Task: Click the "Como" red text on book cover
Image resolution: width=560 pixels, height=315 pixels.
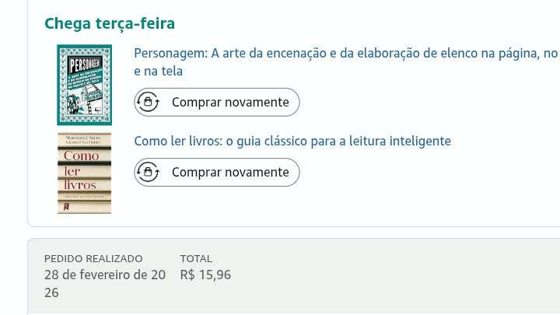Action: click(82, 156)
